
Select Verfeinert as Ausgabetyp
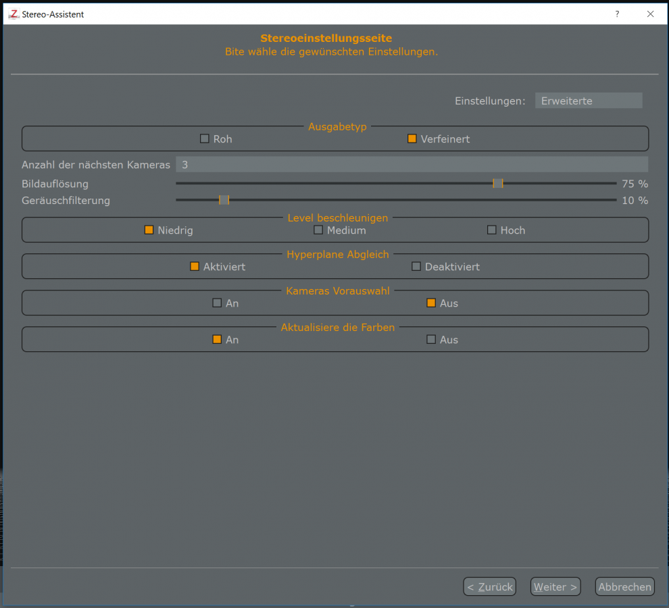[412, 139]
